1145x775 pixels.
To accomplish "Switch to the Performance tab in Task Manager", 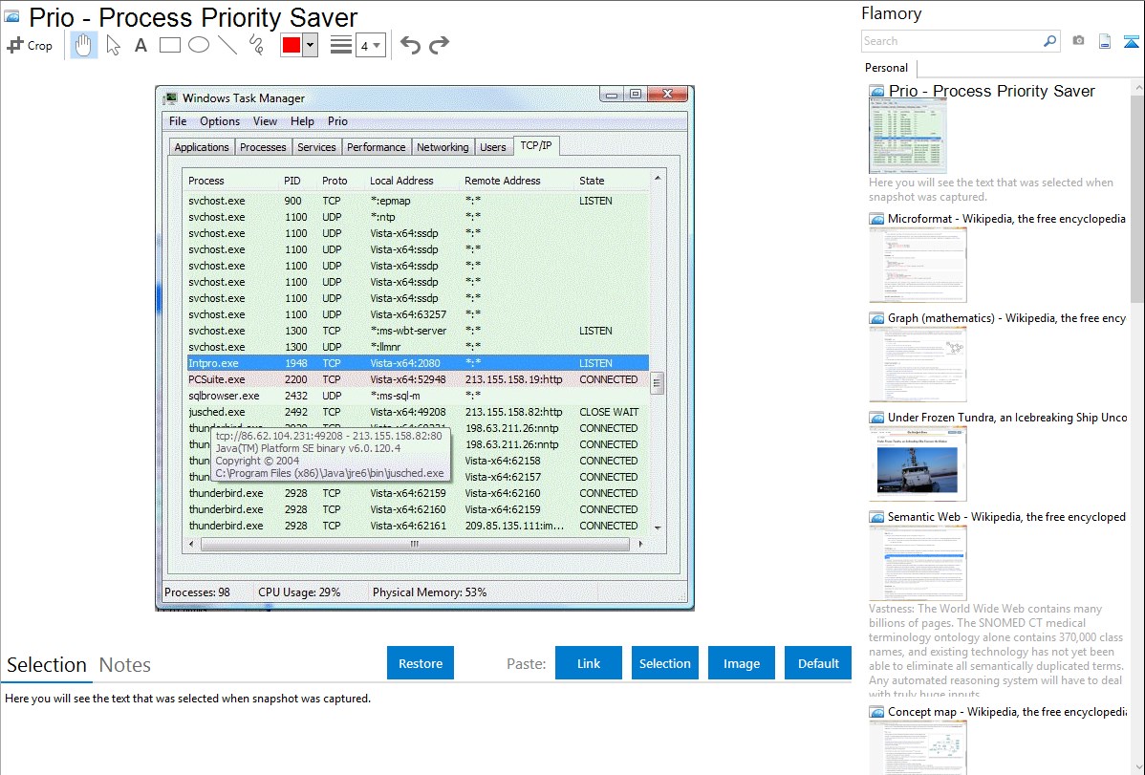I will [376, 147].
